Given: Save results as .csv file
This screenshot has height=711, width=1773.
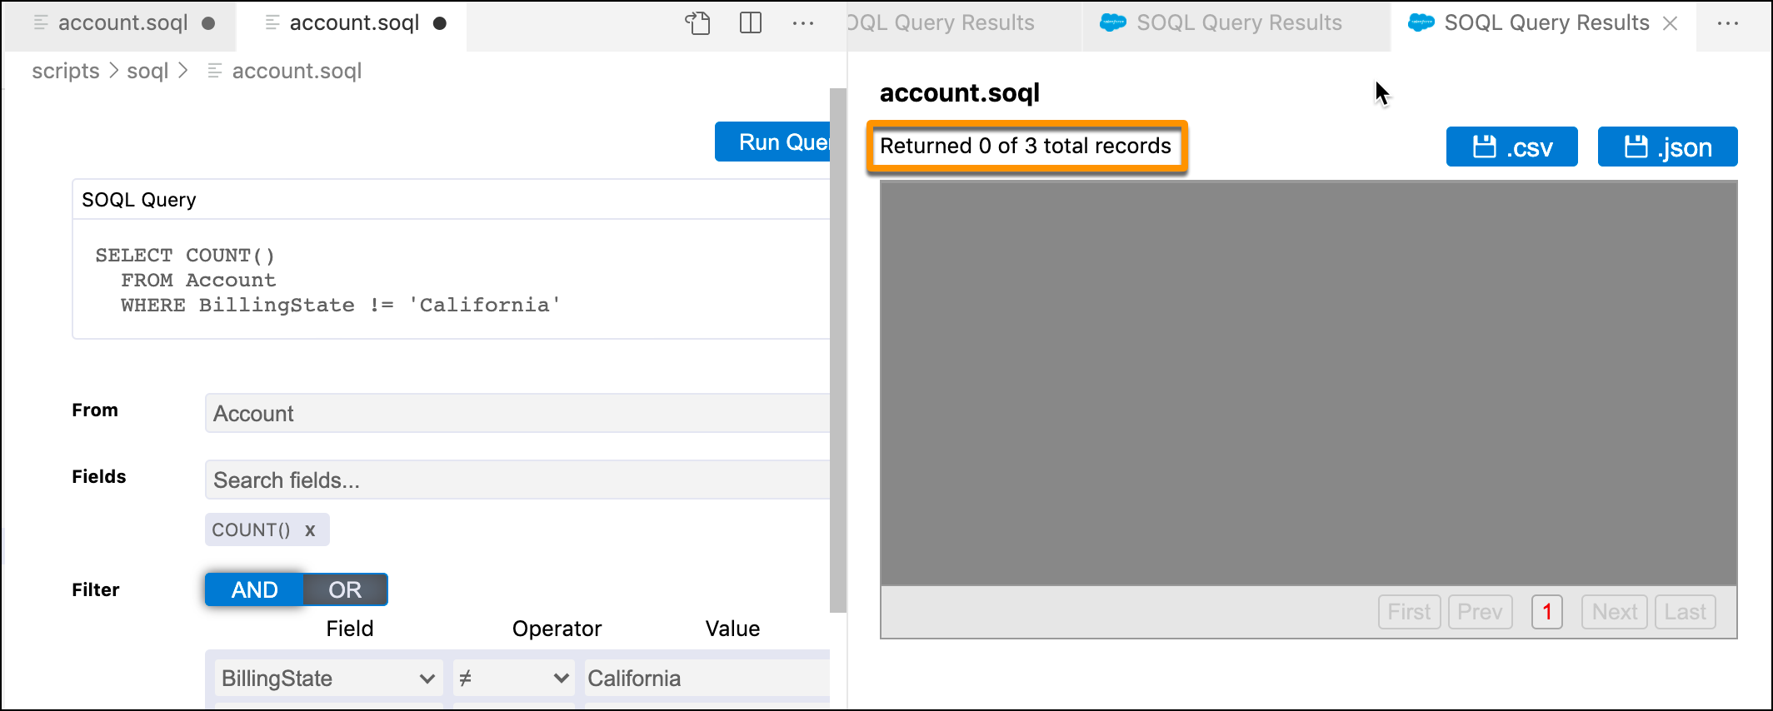Looking at the screenshot, I should (x=1511, y=147).
